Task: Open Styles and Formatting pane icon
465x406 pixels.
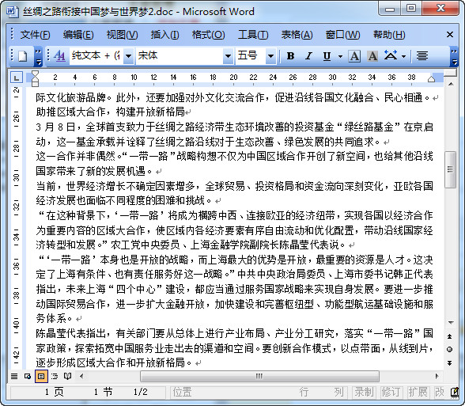Action: (59, 55)
